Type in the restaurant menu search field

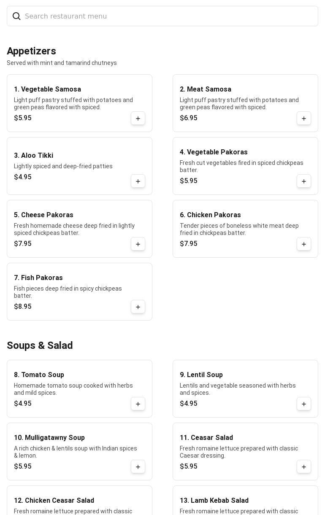pos(169,16)
